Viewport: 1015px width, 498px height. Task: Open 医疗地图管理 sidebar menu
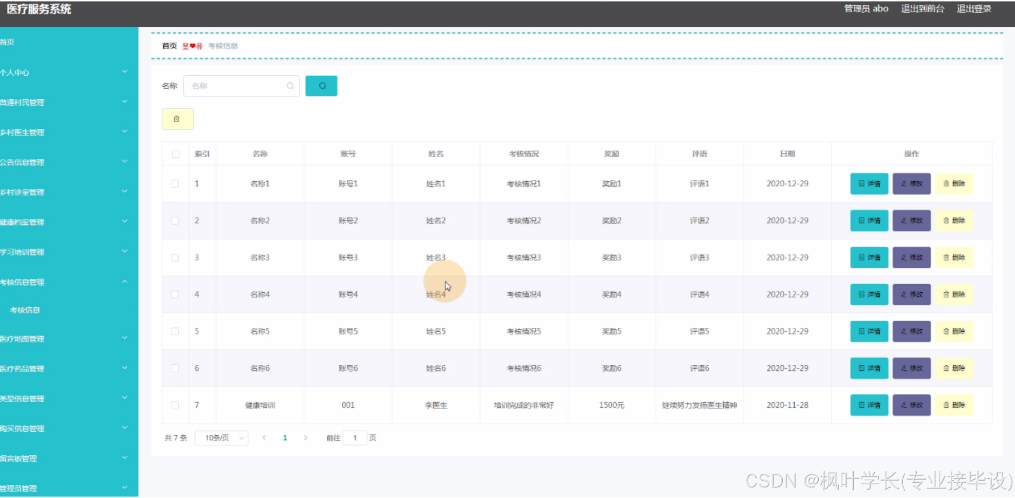click(x=69, y=339)
